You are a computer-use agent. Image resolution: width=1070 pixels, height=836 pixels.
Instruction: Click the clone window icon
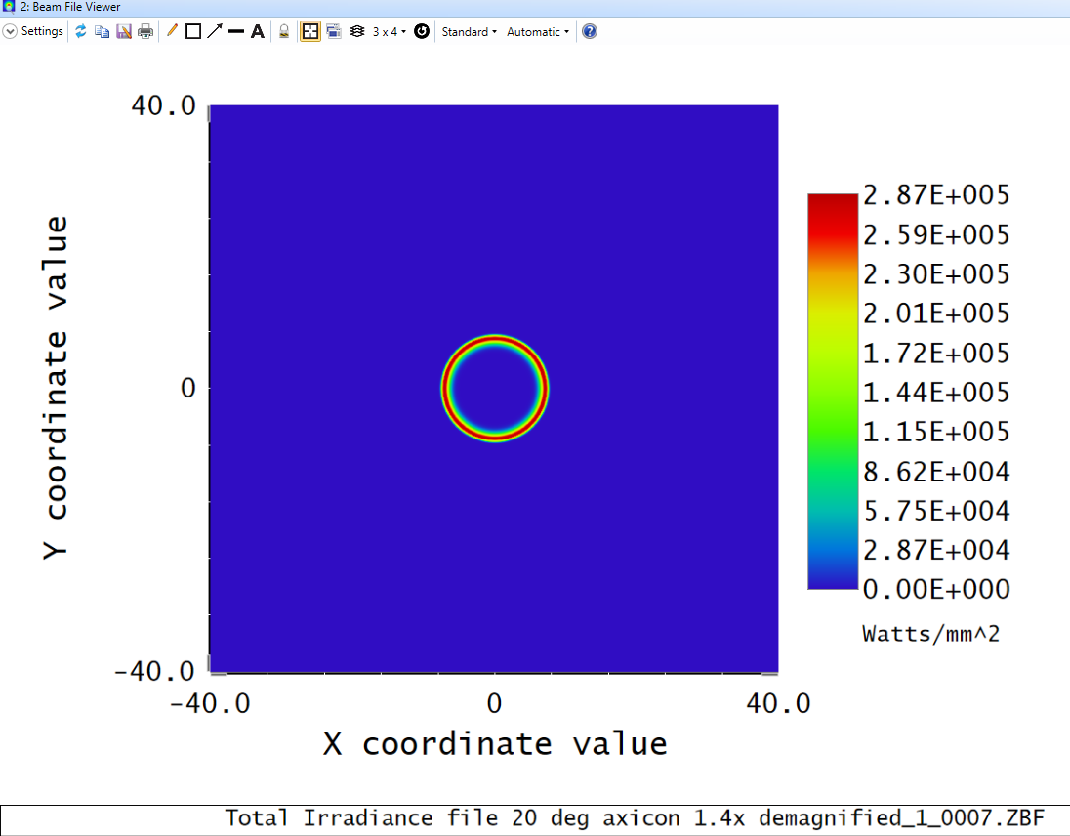click(334, 31)
